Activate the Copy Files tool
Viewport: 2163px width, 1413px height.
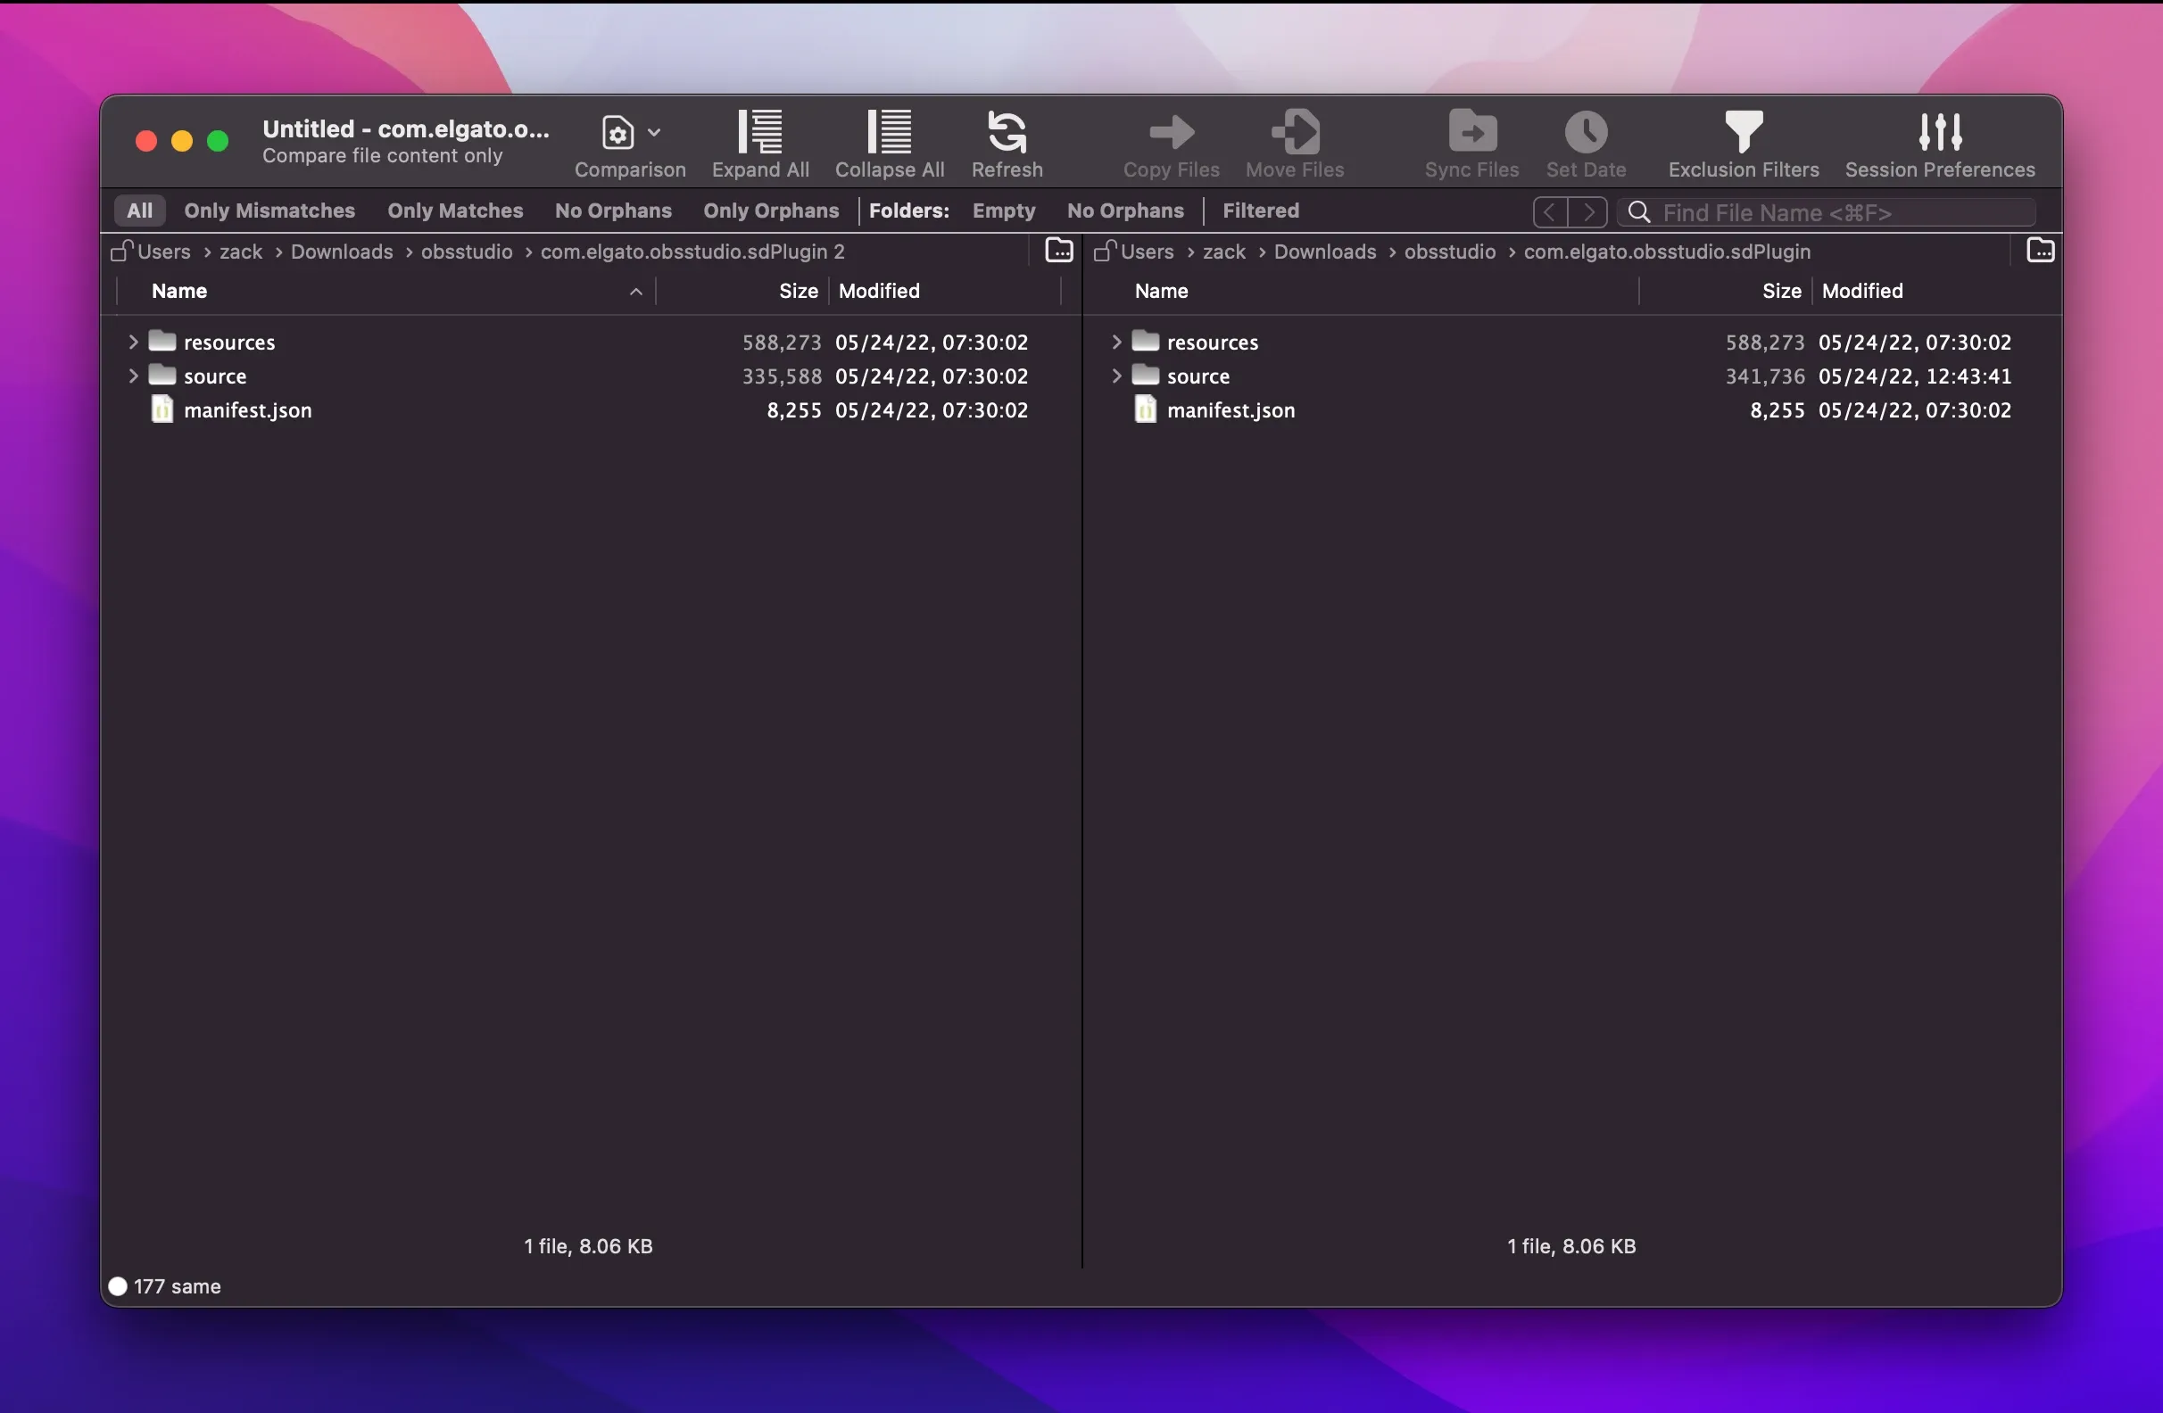(x=1171, y=144)
